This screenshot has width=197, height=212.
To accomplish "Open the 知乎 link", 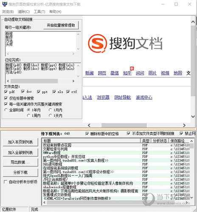I will 127,73.
